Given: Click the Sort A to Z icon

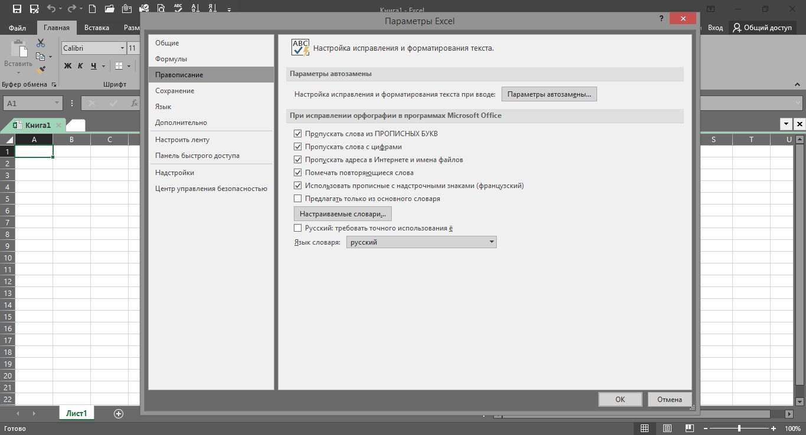Looking at the screenshot, I should tap(195, 9).
